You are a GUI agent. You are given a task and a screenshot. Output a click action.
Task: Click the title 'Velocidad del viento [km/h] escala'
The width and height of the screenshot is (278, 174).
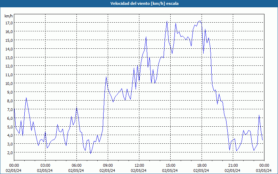click(x=144, y=3)
